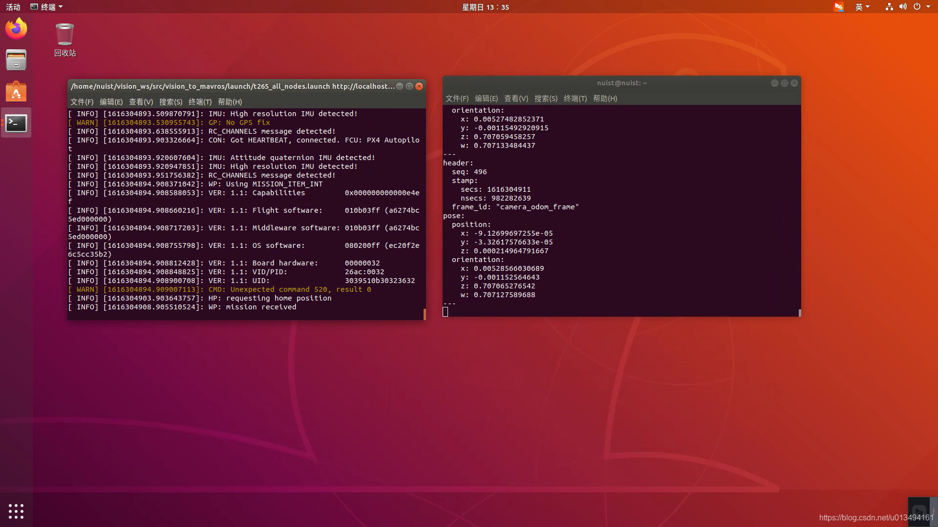Screen dimensions: 938x527
Task: Click 'HP: requesting home position' log line
Action: [x=200, y=298]
